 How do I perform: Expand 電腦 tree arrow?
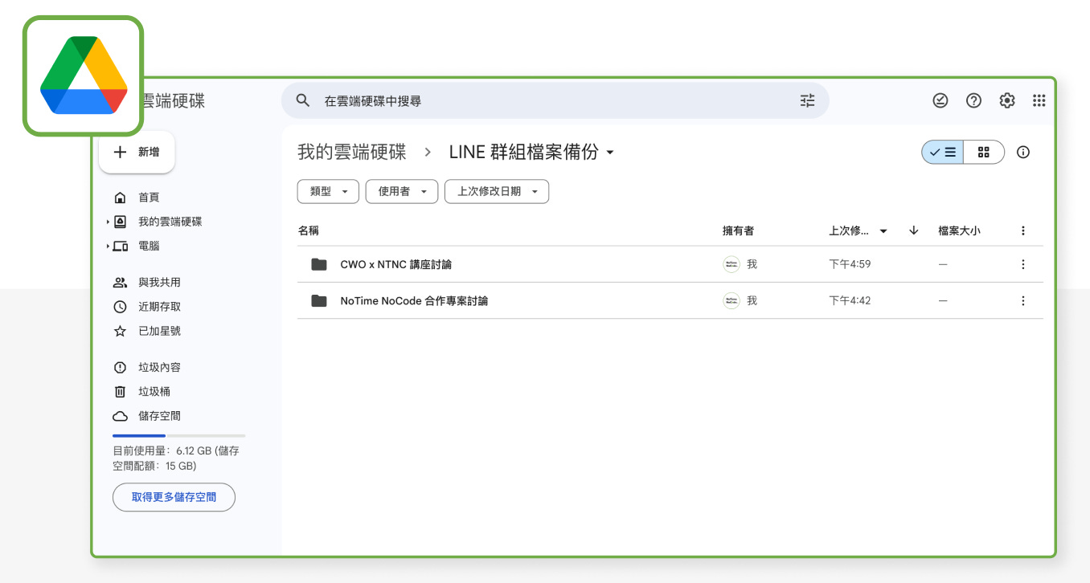tap(108, 246)
